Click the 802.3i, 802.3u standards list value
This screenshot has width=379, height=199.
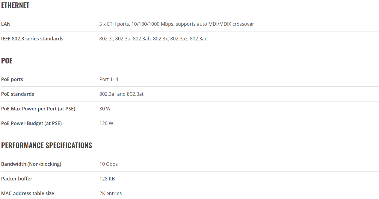[153, 39]
